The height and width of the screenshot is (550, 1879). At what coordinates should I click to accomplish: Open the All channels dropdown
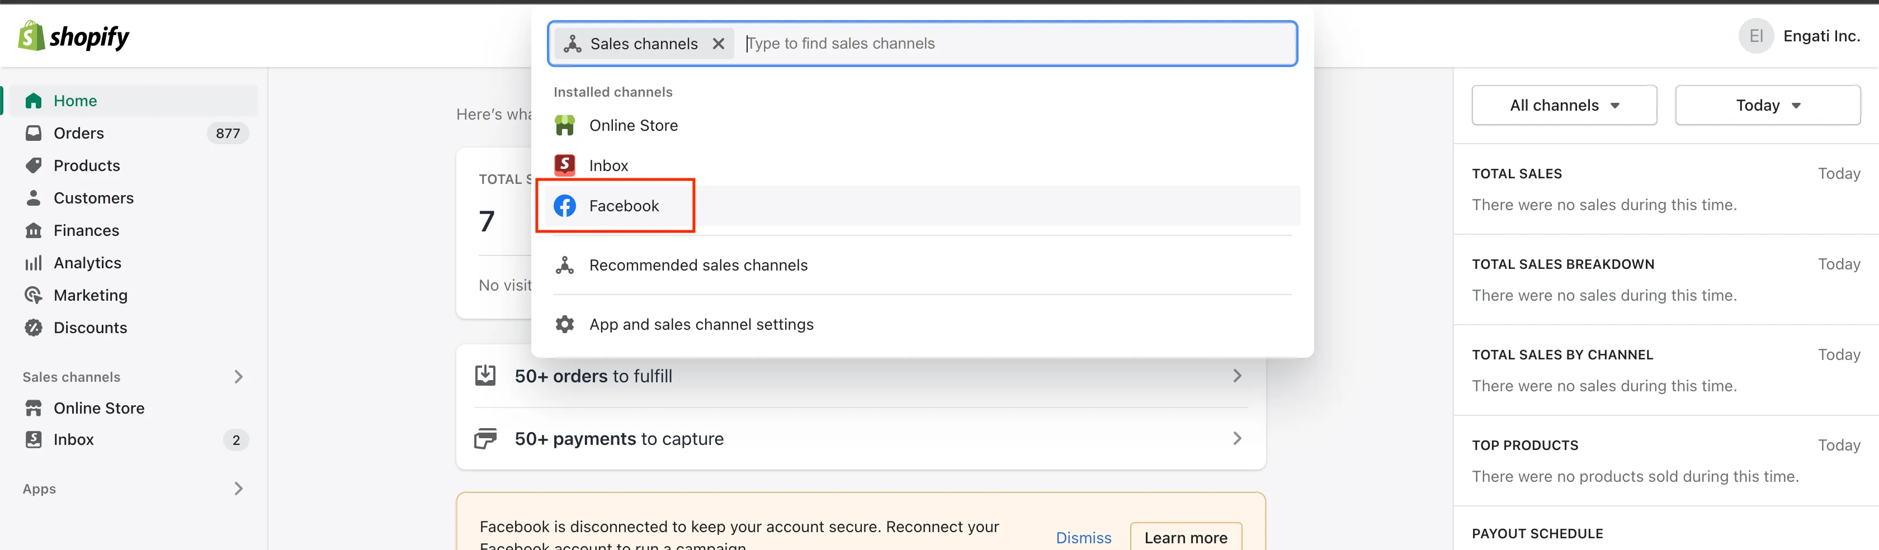pyautogui.click(x=1564, y=105)
